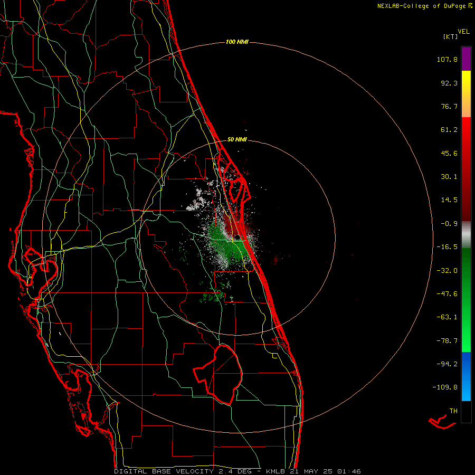Select the -32.0 scale value

point(447,271)
